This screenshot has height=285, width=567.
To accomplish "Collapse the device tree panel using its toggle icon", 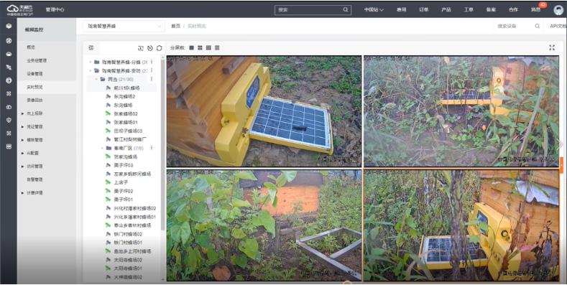I will coord(91,47).
